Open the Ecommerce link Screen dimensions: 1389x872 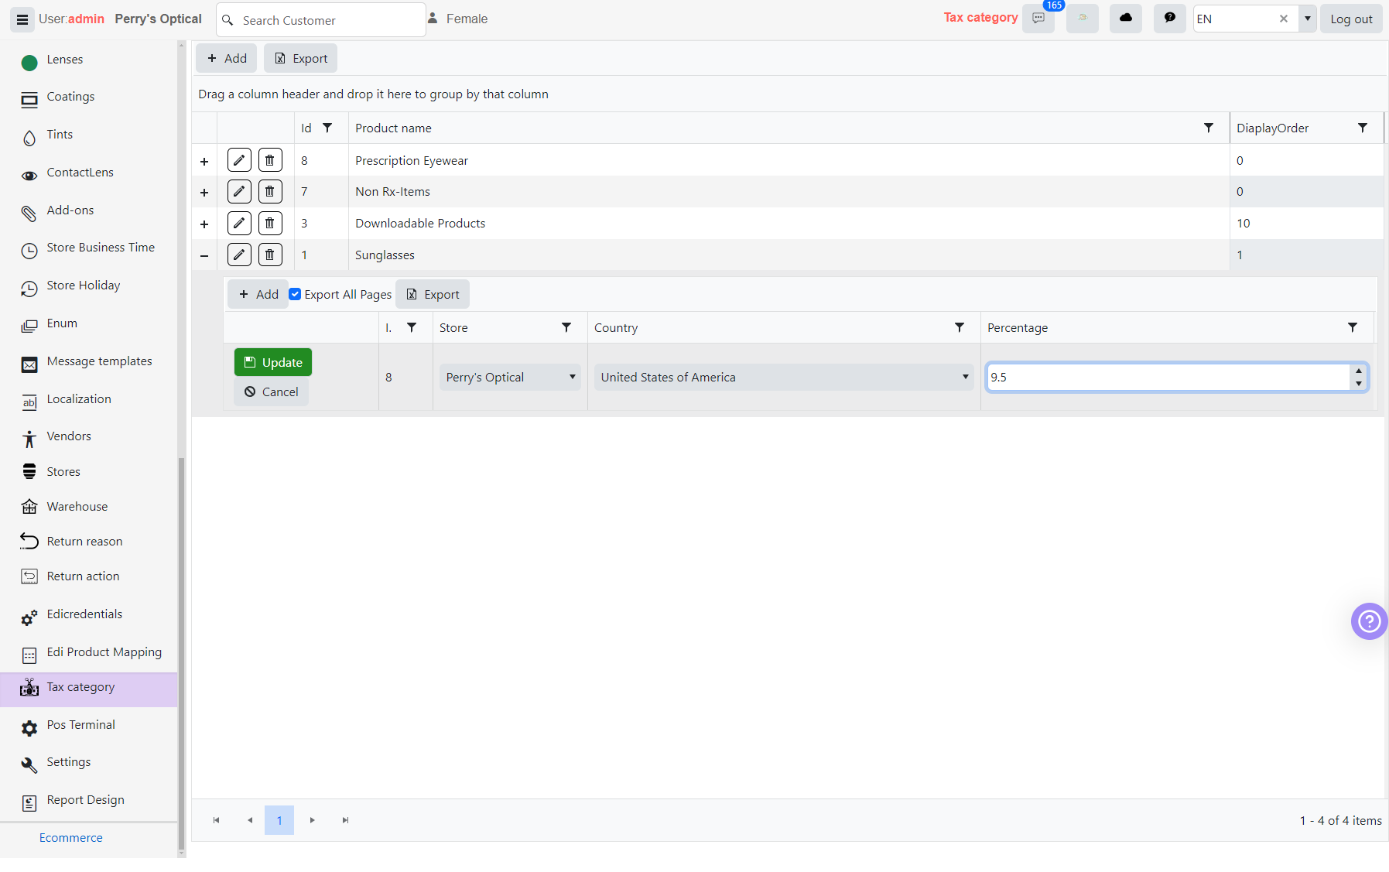tap(71, 838)
